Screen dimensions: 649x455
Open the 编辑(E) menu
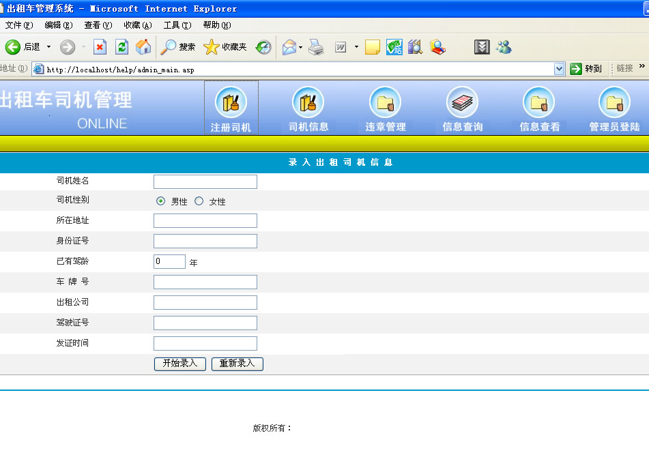click(x=59, y=25)
